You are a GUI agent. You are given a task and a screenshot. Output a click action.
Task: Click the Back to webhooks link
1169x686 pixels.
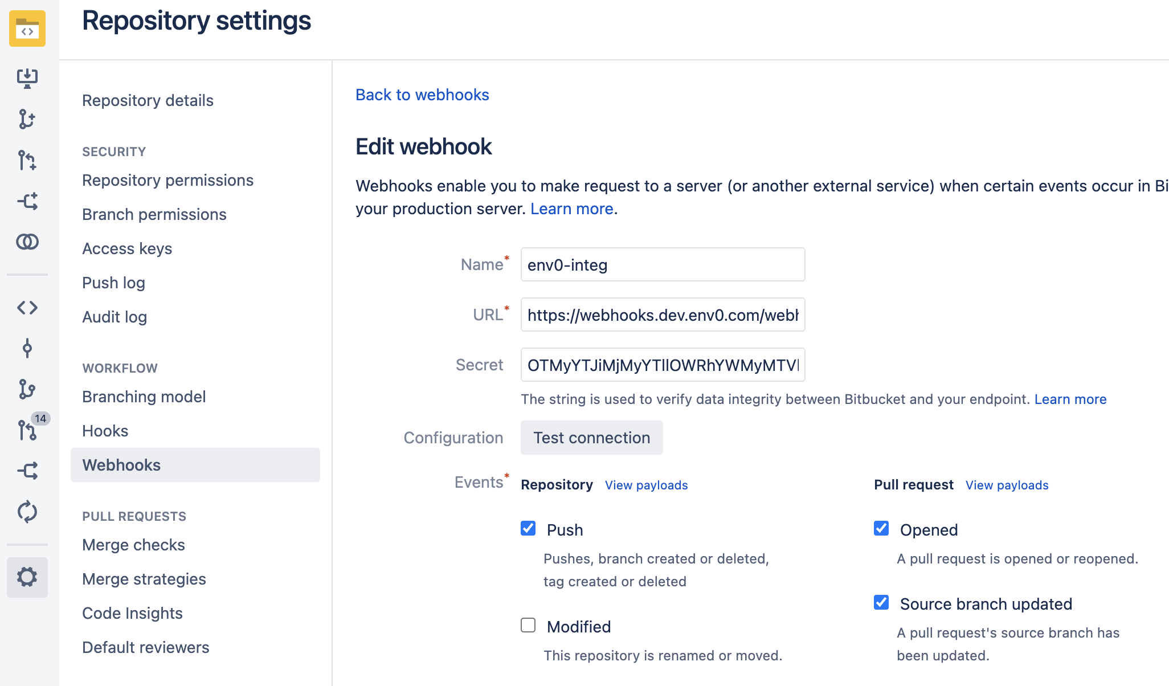pyautogui.click(x=422, y=95)
